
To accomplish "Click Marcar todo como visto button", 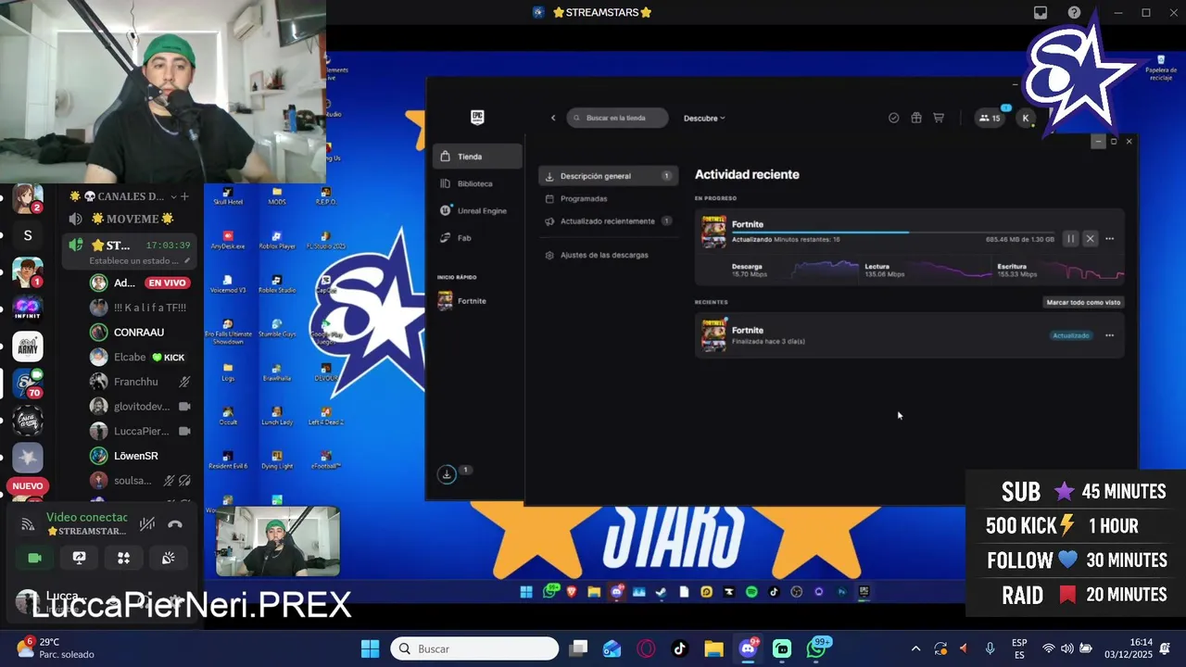I will 1083,302.
